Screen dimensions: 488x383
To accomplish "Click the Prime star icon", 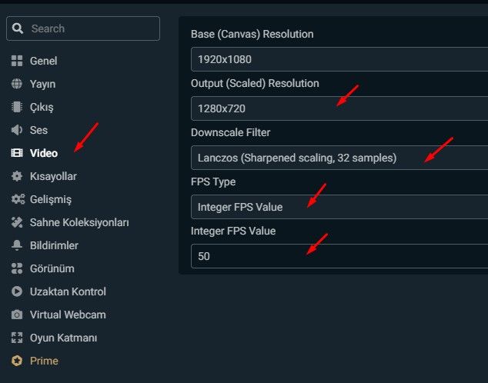I will [x=17, y=361].
